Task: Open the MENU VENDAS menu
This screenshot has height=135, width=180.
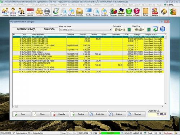Action: (x=78, y=5)
